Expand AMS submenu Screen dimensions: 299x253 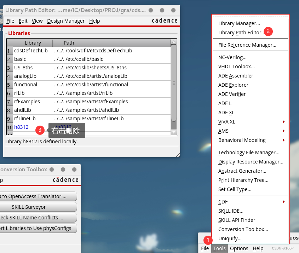point(250,131)
